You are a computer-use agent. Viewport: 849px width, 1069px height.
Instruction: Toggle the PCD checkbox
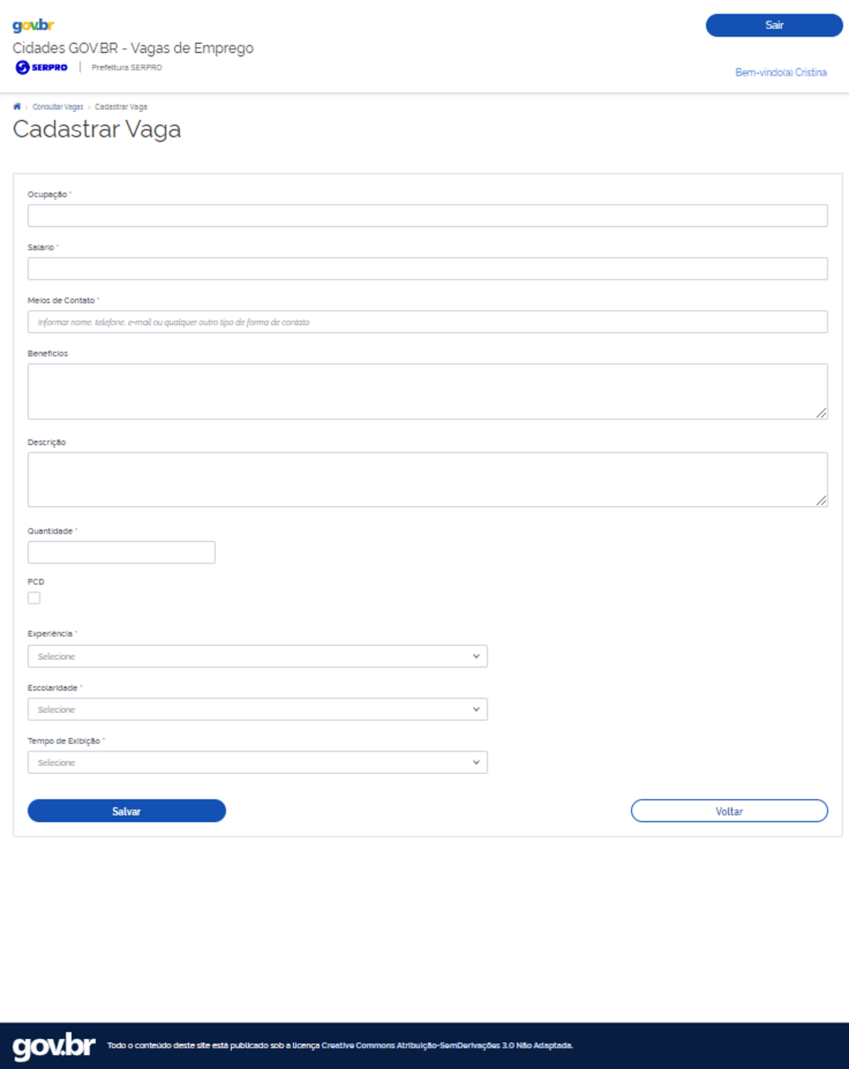tap(34, 597)
